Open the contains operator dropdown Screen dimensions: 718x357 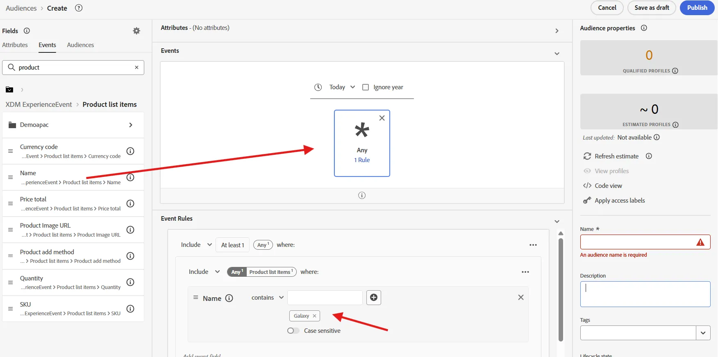coord(267,298)
